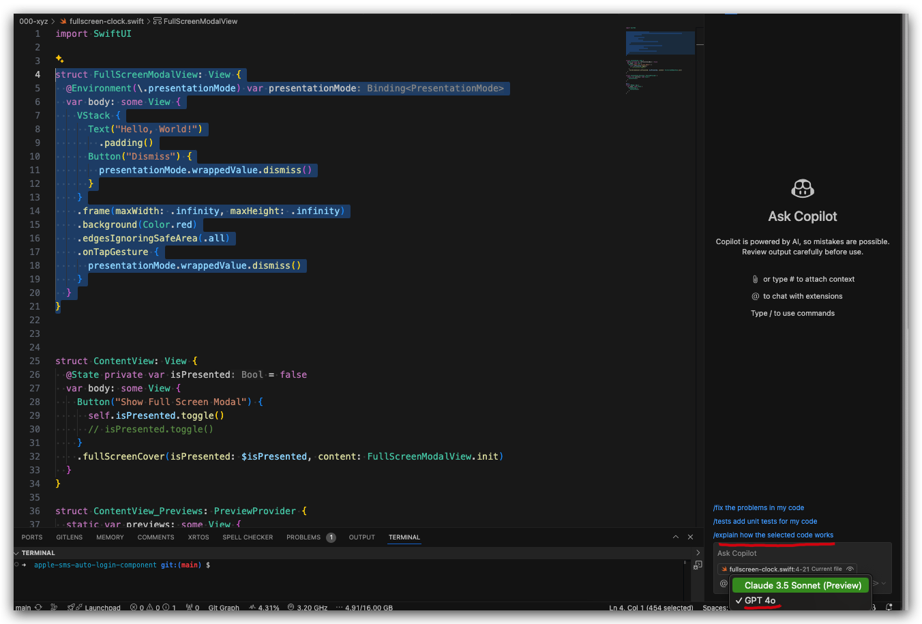Click the Launchpad status bar item
Viewport: 922px width, 624px height.
point(94,608)
